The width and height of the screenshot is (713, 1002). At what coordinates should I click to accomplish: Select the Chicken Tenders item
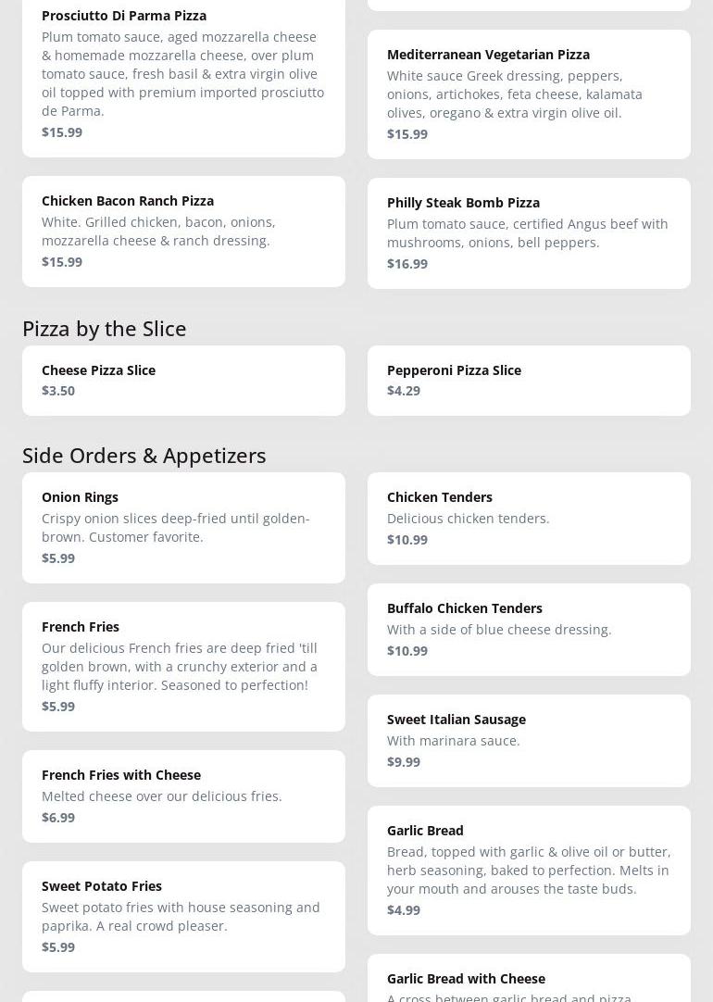tap(529, 518)
